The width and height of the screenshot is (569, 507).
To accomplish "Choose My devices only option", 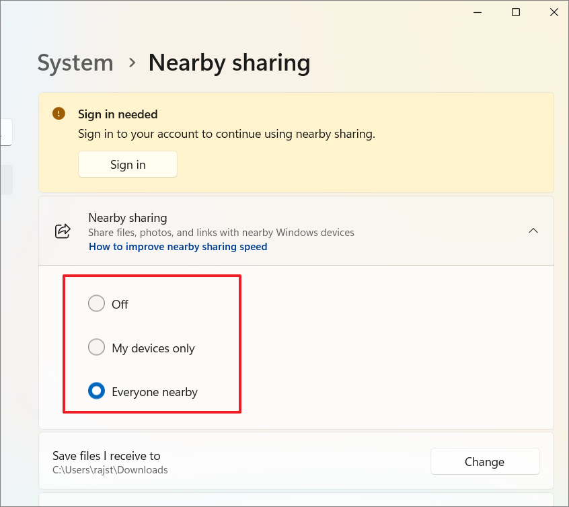I will click(x=97, y=348).
